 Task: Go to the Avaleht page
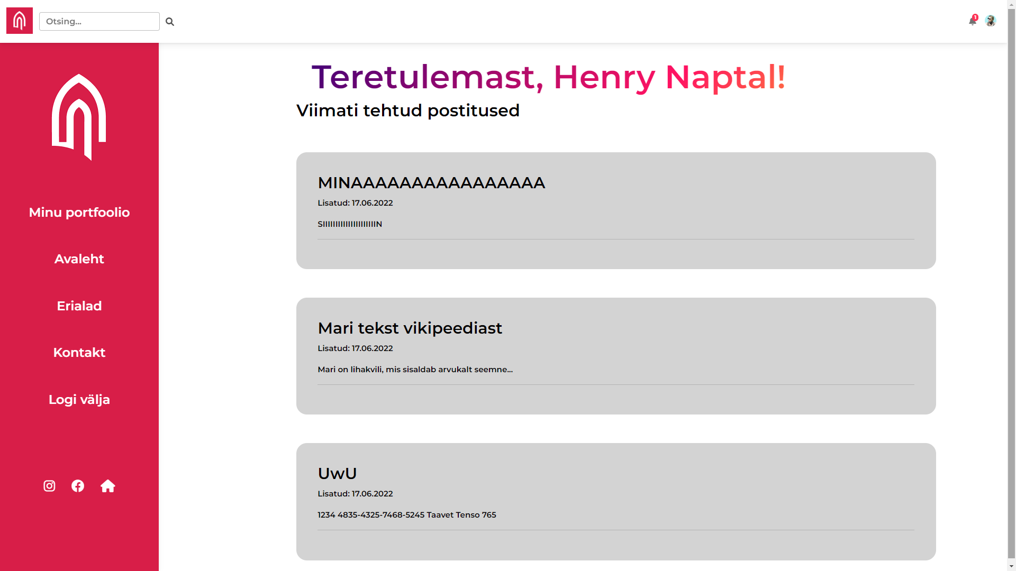pos(79,259)
